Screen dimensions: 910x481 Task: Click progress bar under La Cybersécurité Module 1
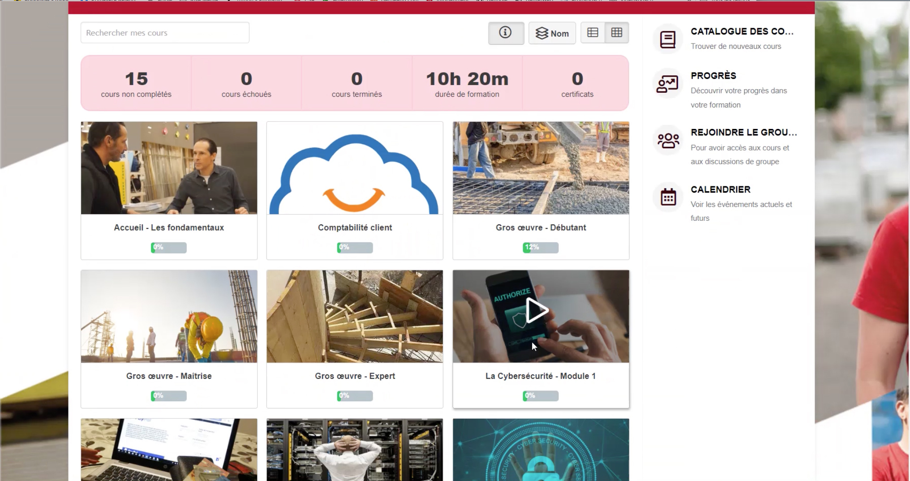coord(541,396)
